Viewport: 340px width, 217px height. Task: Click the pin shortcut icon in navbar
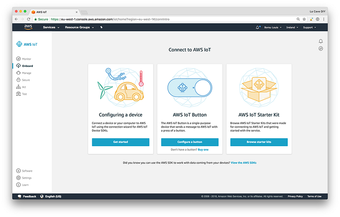tap(101, 27)
